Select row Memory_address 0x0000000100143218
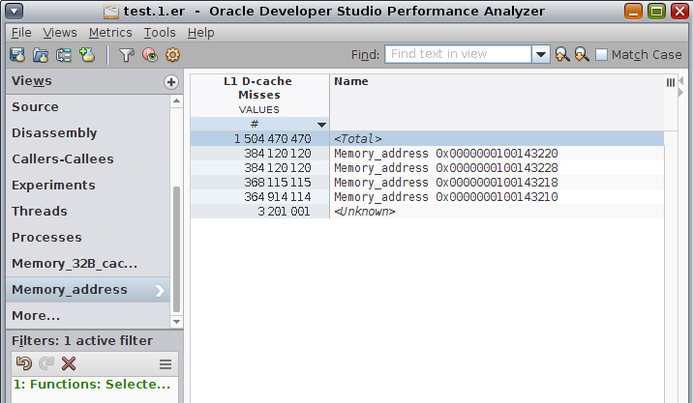This screenshot has height=403, width=693. 427,183
